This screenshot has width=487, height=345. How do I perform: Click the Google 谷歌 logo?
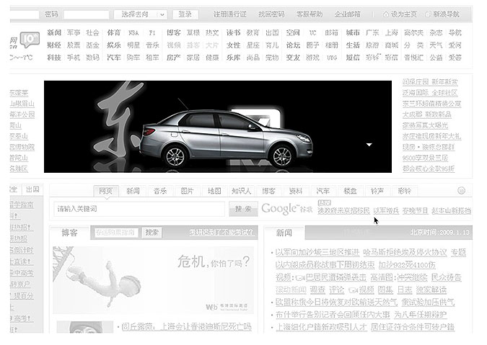(x=286, y=209)
